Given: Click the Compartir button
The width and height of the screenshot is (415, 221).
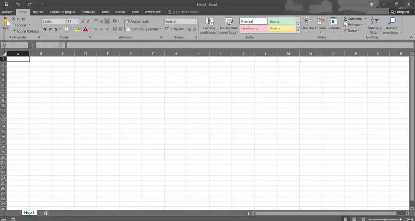Looking at the screenshot, I should [x=400, y=12].
